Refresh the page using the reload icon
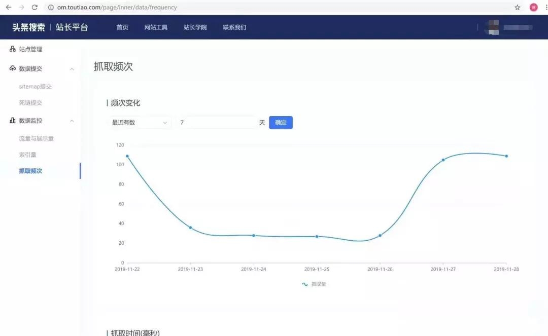Screen dimensions: 548x336 [x=34, y=7]
